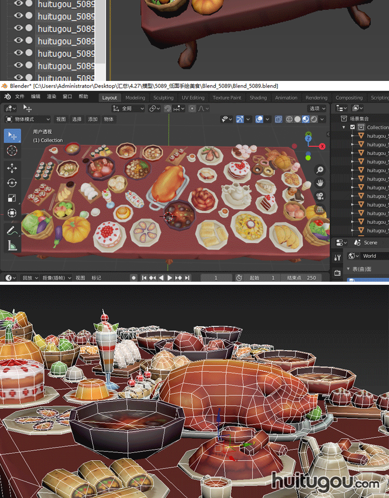The height and width of the screenshot is (498, 389).
Task: Choose the Rotate tool
Action: (x=12, y=183)
